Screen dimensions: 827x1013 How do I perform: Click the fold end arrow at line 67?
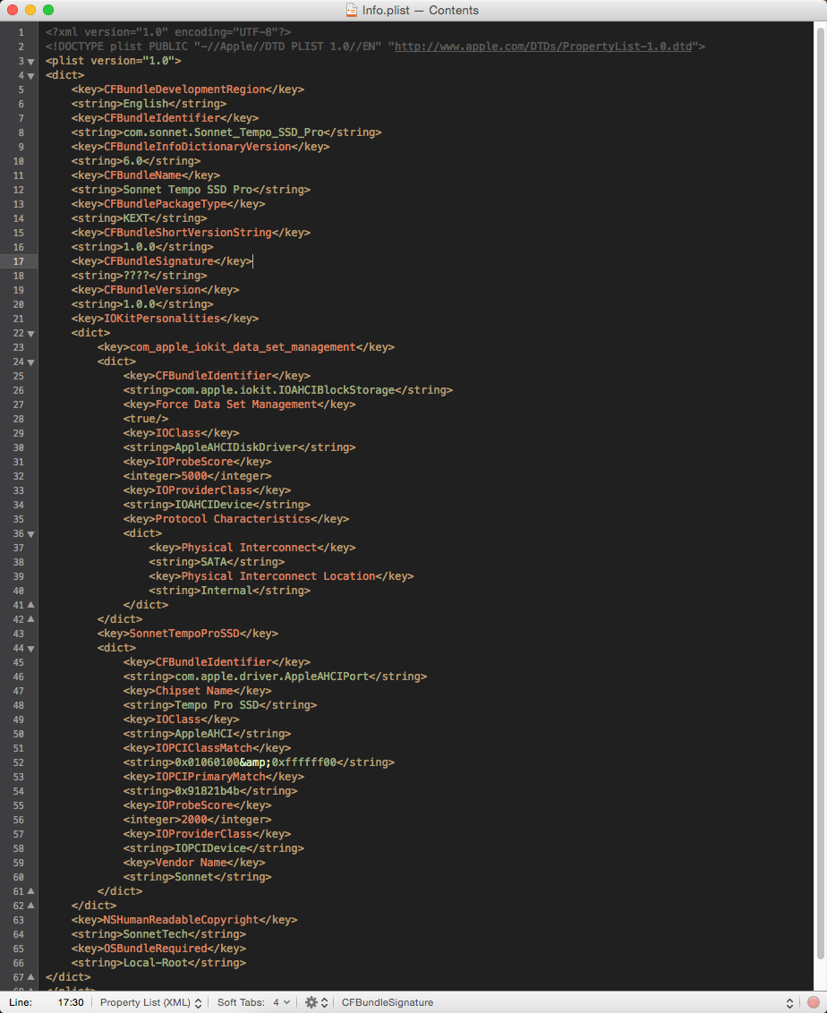tap(30, 977)
